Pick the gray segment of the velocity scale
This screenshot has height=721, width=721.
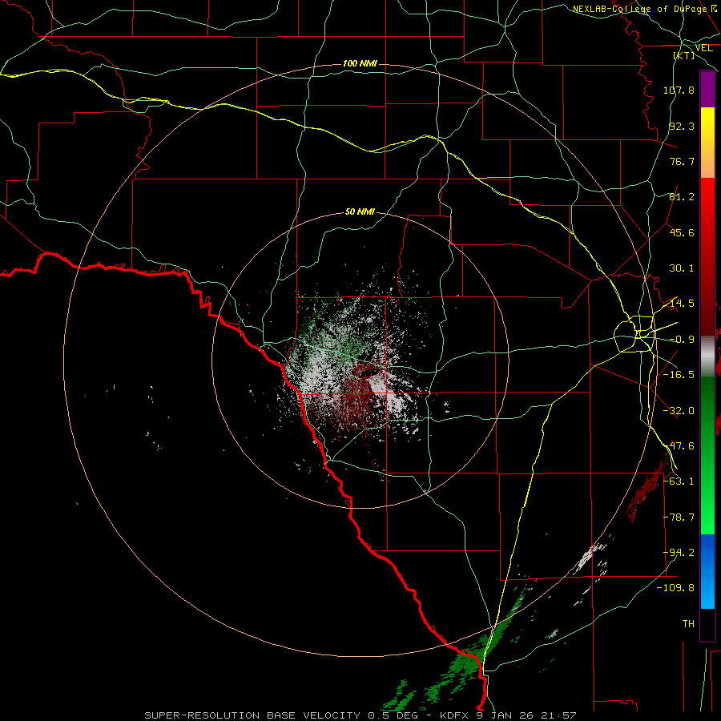point(707,356)
